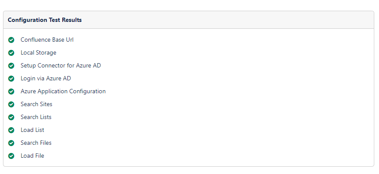Click the green check icon for Search Files
The width and height of the screenshot is (379, 174).
[x=11, y=143]
